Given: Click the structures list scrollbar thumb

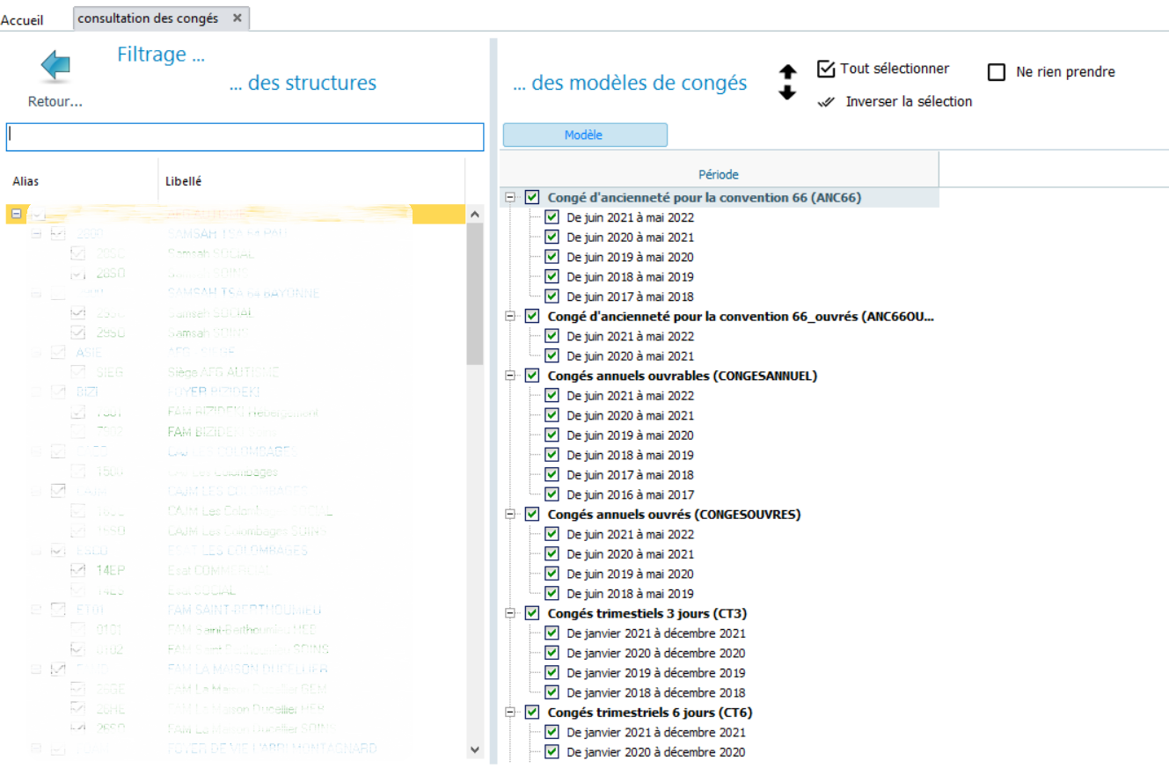Looking at the screenshot, I should tap(475, 294).
